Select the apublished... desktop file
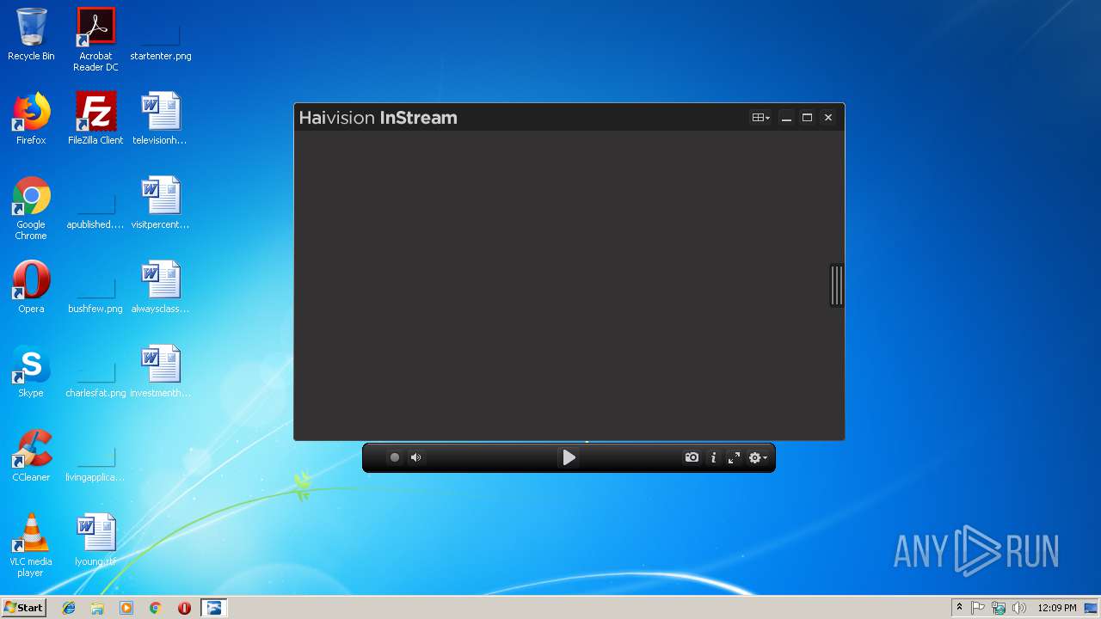 pyautogui.click(x=95, y=203)
